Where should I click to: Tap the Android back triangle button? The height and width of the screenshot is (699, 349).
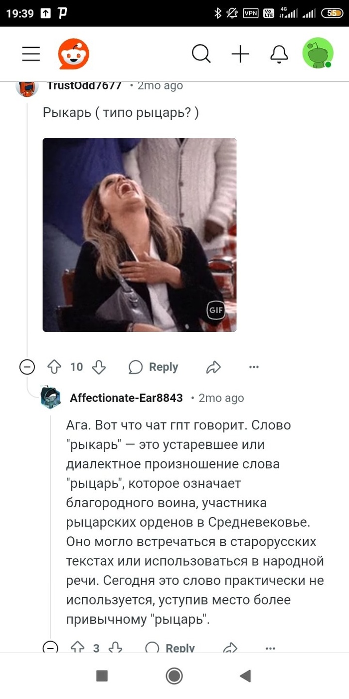point(245,676)
